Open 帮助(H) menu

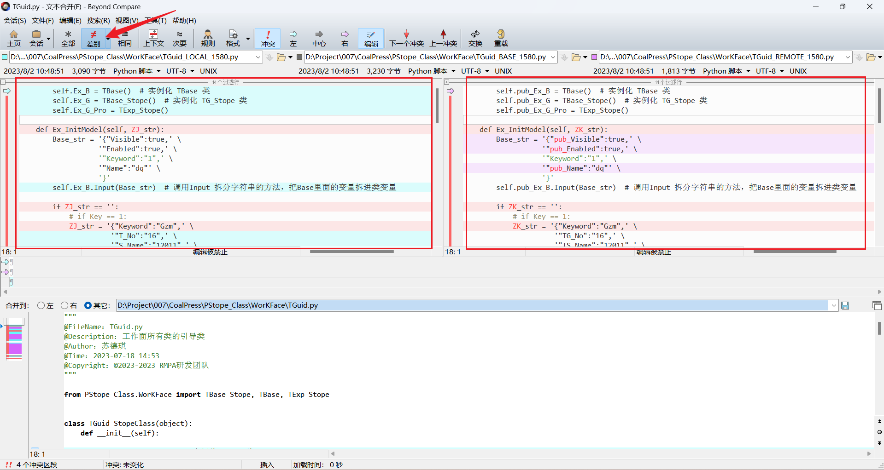[184, 20]
